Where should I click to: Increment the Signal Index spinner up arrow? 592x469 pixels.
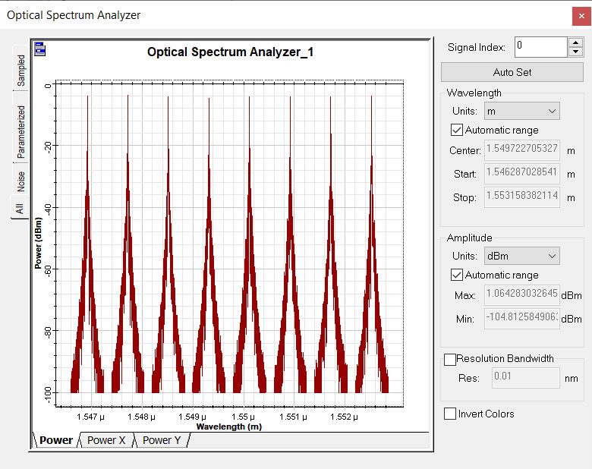pyautogui.click(x=575, y=42)
